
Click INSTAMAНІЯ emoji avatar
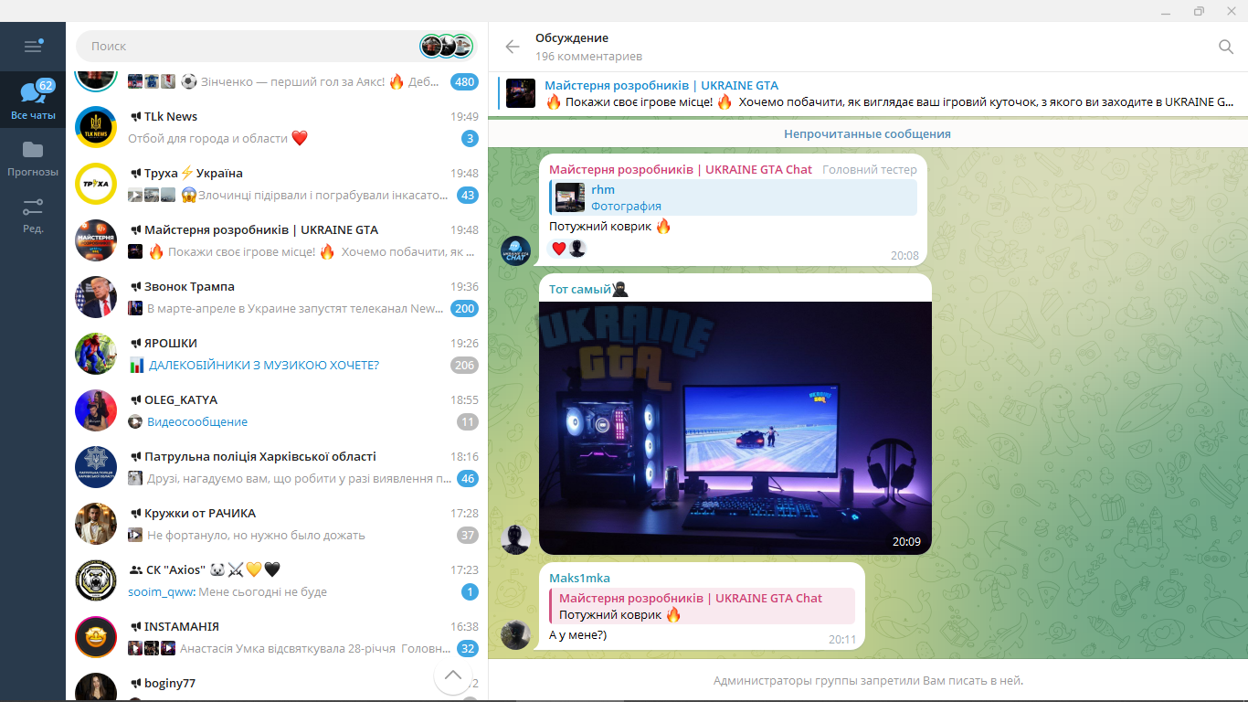coord(96,637)
